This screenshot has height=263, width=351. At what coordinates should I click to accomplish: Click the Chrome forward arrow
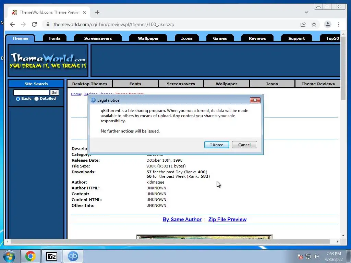[x=23, y=24]
